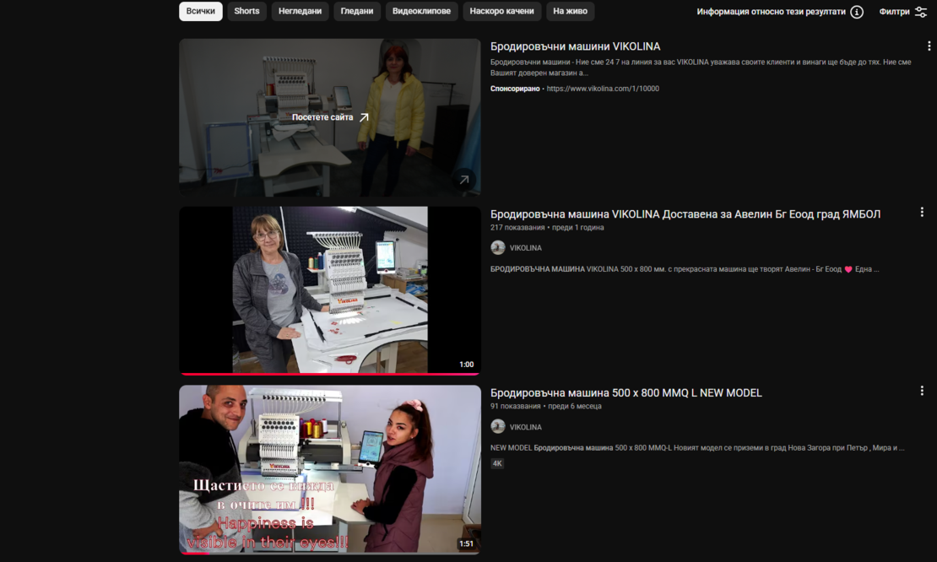The image size is (937, 562).
Task: Open the sponsored Бродировъчни машини VIKOLINA title
Action: tap(575, 46)
